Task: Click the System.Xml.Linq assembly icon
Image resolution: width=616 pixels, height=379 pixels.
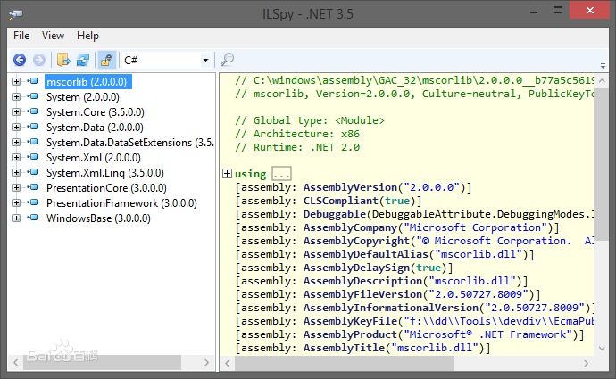Action: (x=33, y=172)
